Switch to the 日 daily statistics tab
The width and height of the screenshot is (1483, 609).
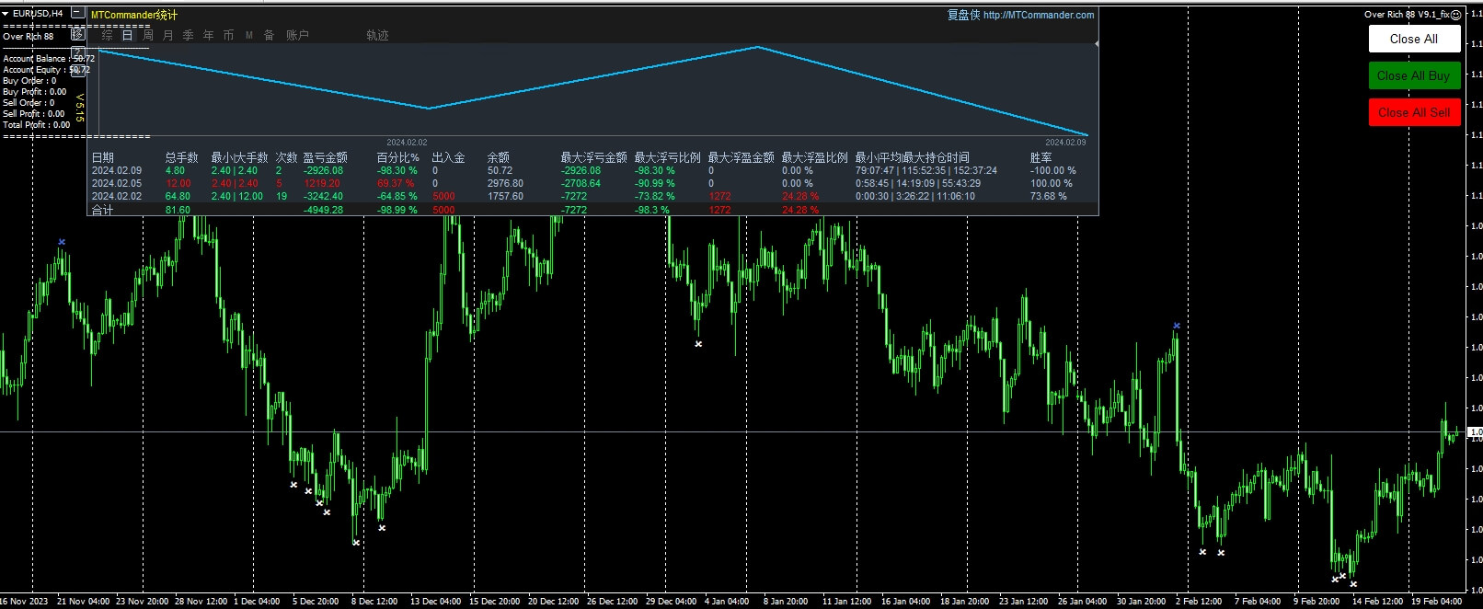click(127, 35)
